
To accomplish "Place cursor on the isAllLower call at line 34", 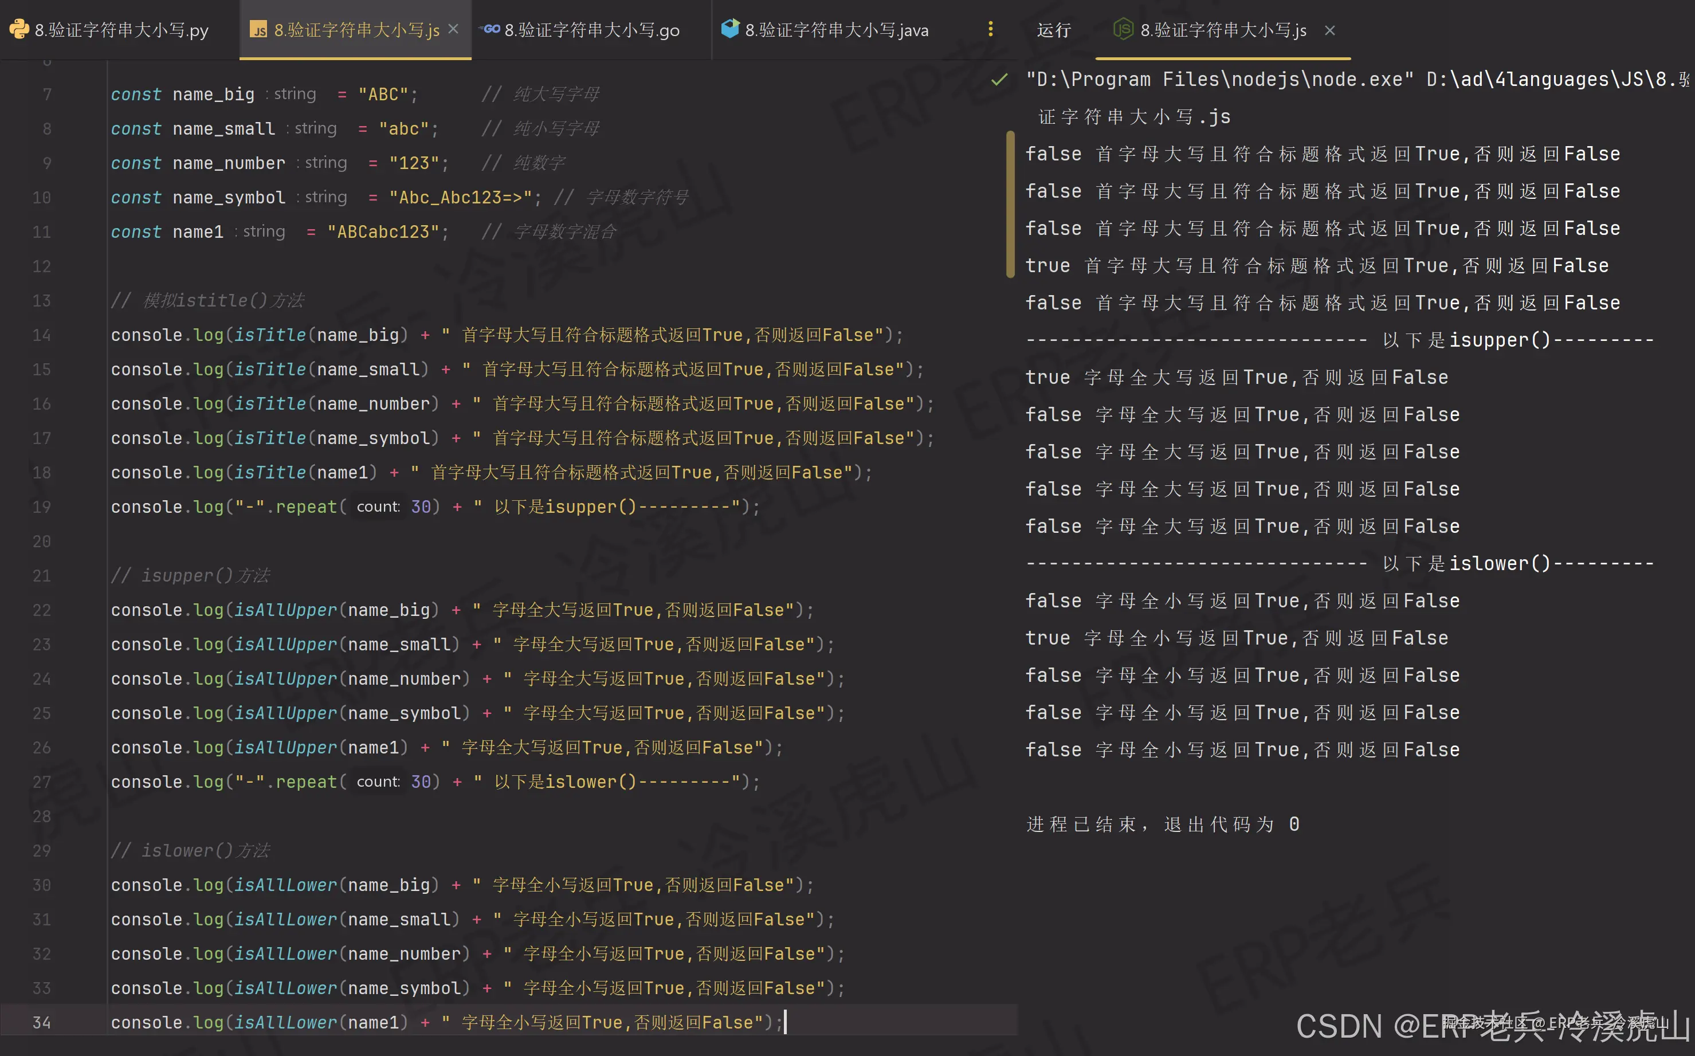I will pyautogui.click(x=285, y=1022).
